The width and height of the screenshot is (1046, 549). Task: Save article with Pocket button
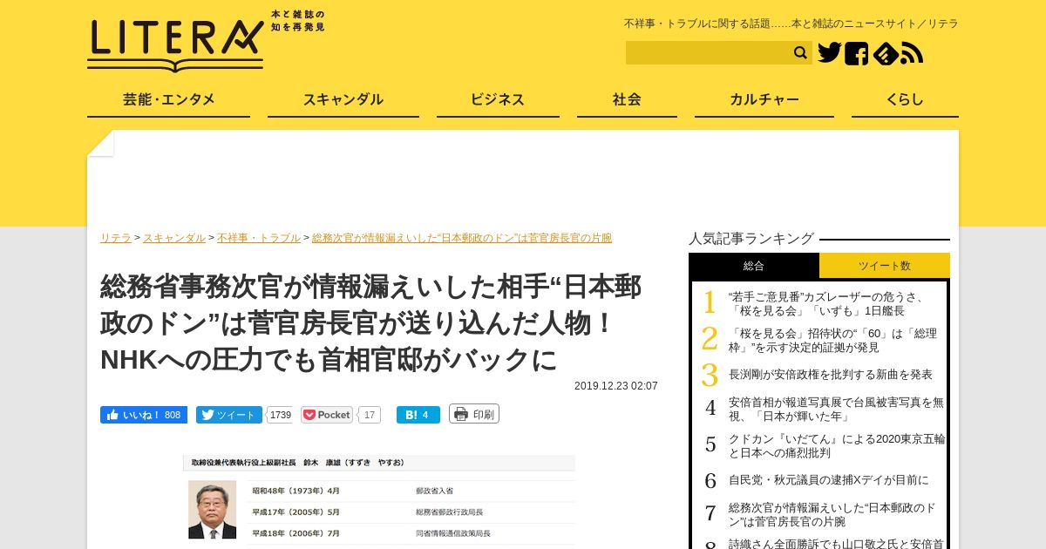pyautogui.click(x=327, y=415)
